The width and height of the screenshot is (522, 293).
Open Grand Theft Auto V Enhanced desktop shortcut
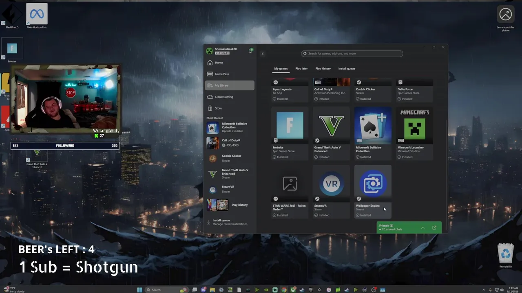(x=37, y=159)
